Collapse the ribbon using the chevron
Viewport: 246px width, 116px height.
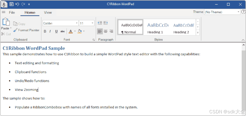[x=243, y=40]
